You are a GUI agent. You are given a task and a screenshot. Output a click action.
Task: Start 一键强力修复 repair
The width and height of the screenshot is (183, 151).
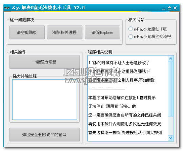[44, 62]
